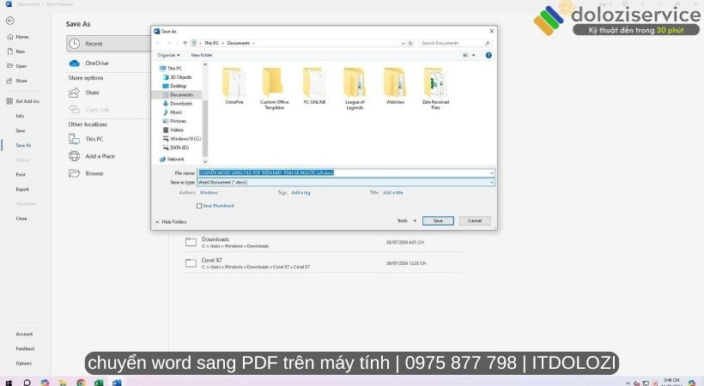
Task: Click the File name input field
Action: (x=346, y=172)
